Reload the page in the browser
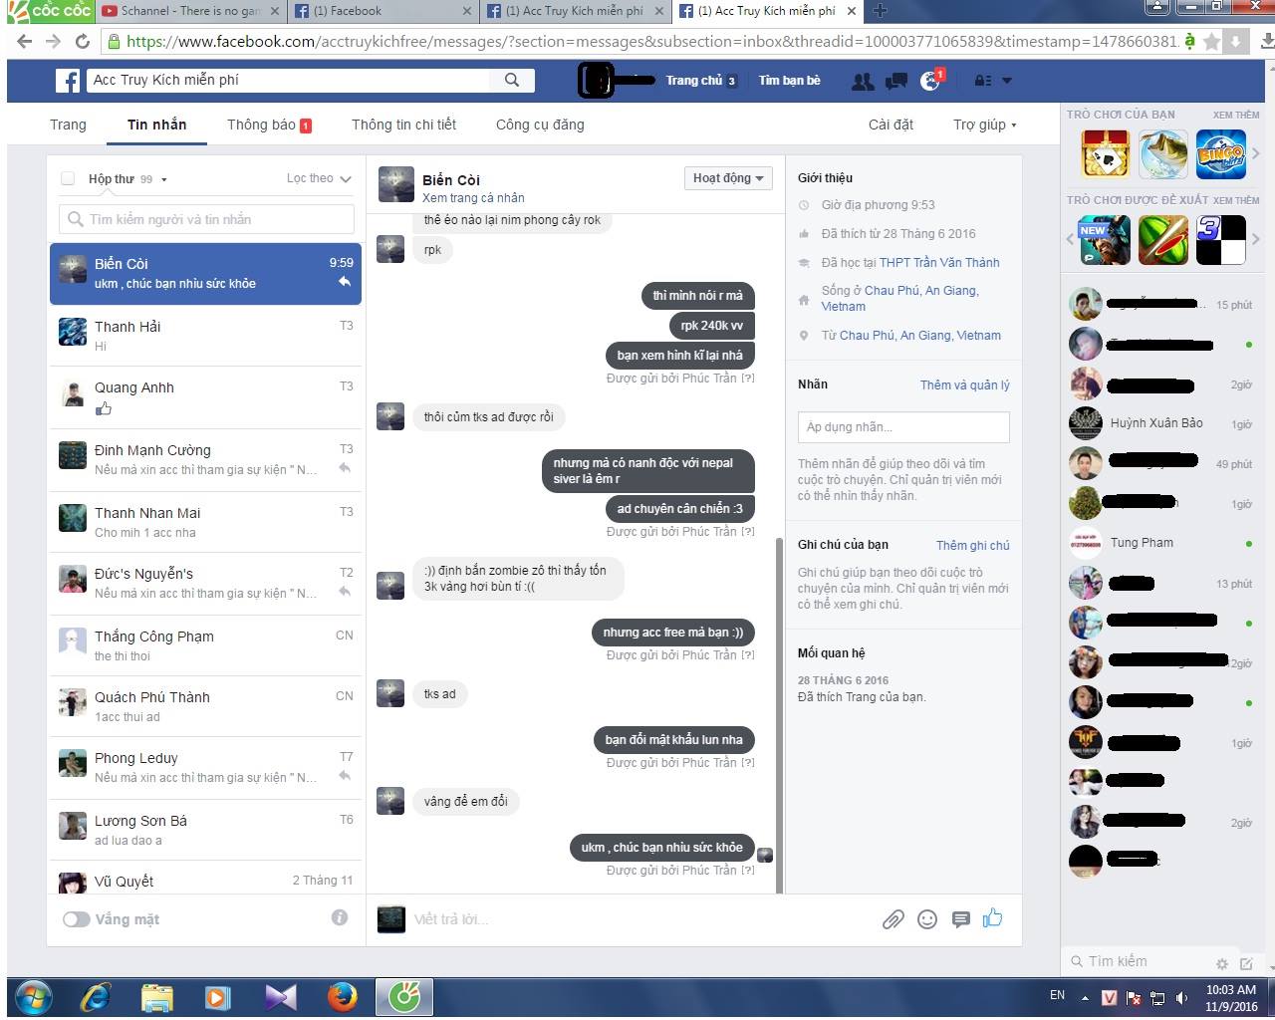The image size is (1275, 1020). (83, 41)
